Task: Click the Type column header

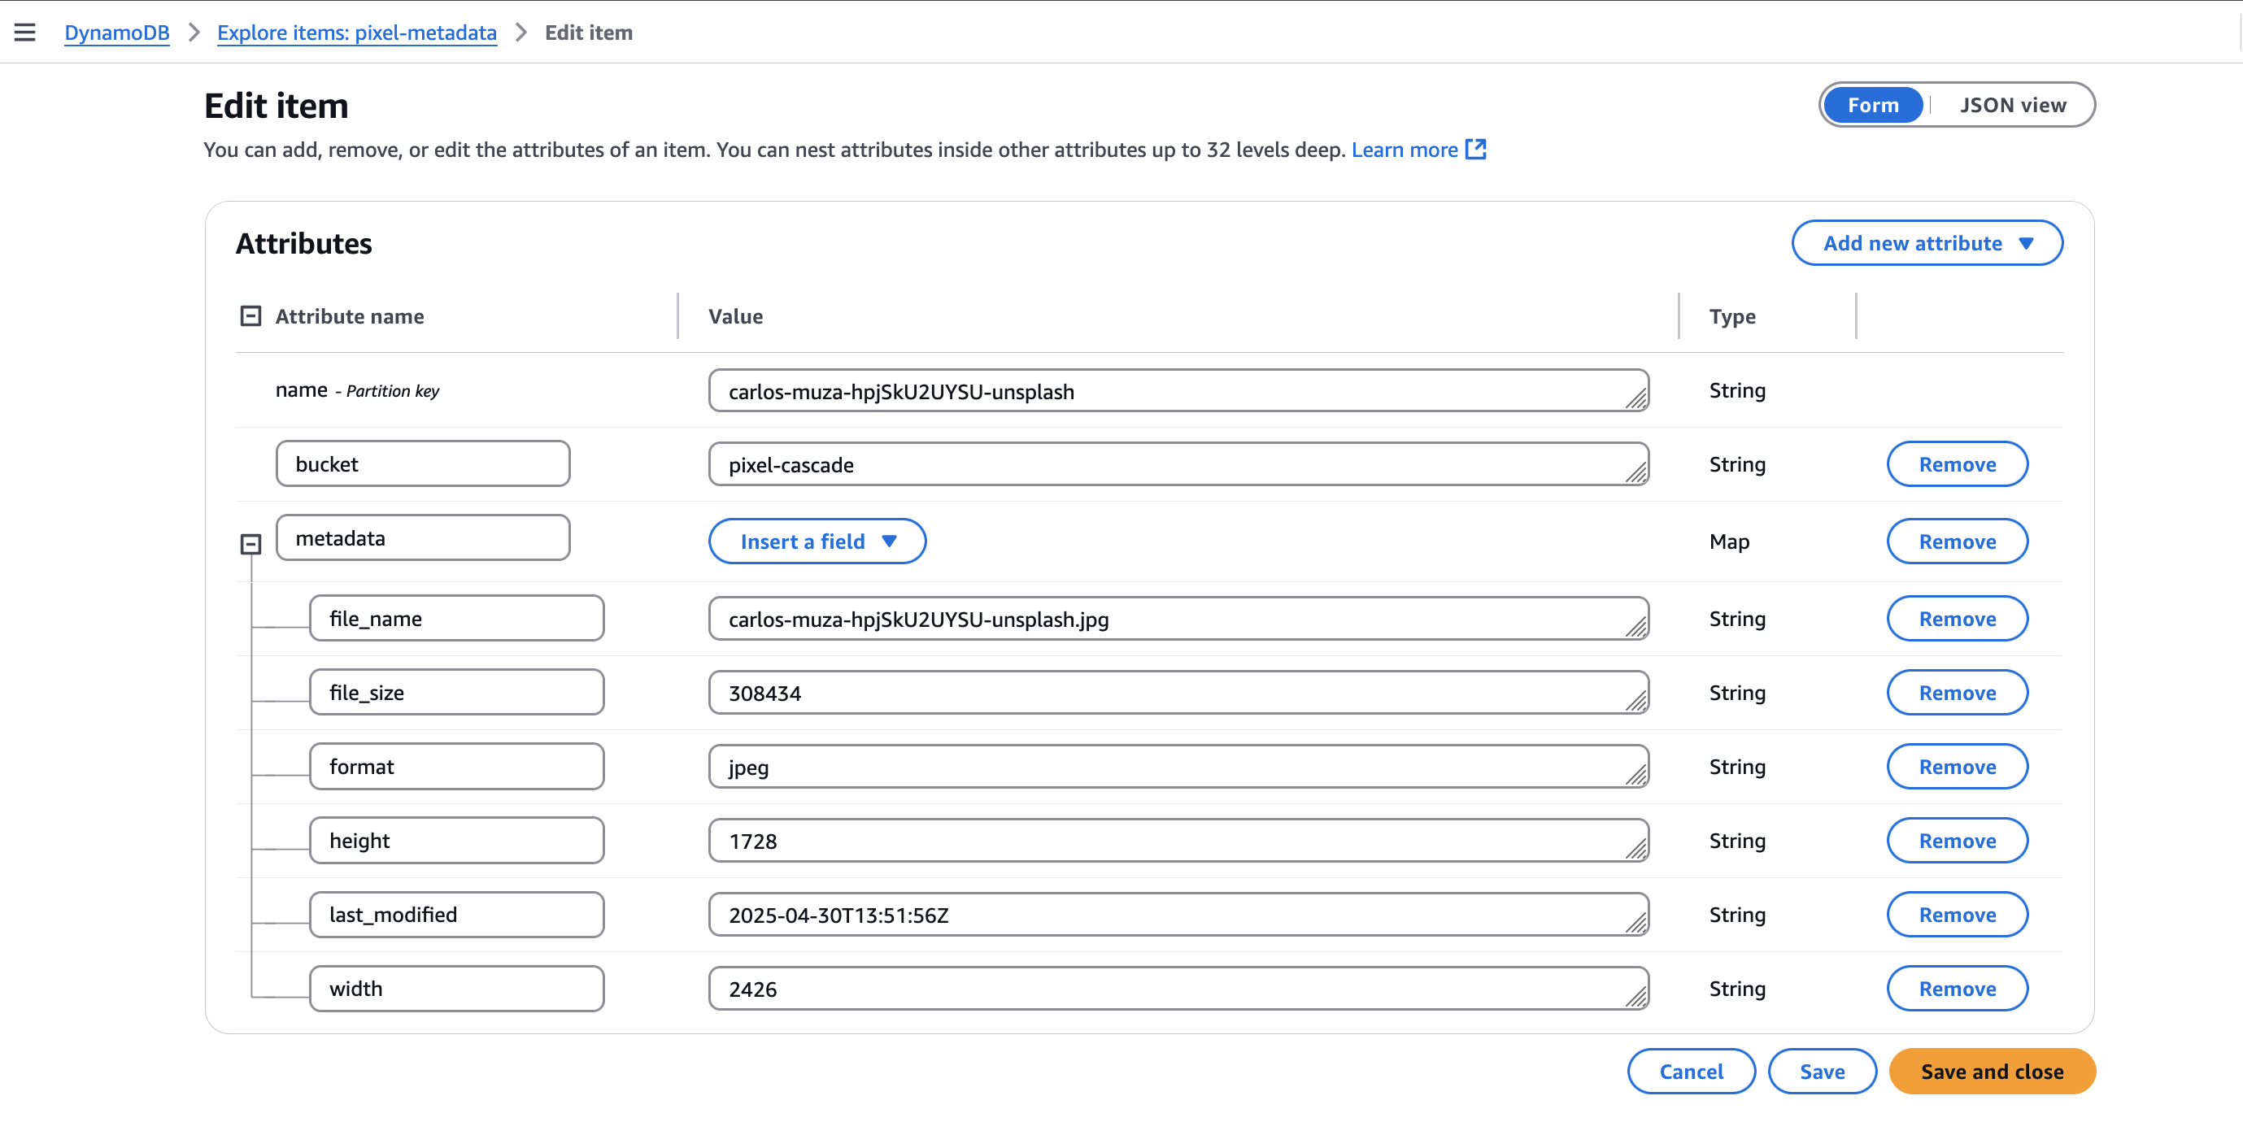Action: point(1732,317)
